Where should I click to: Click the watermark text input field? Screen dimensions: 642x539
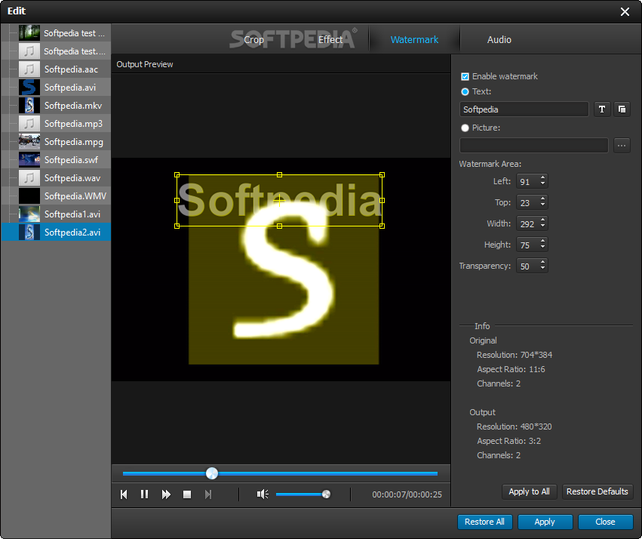[x=524, y=109]
